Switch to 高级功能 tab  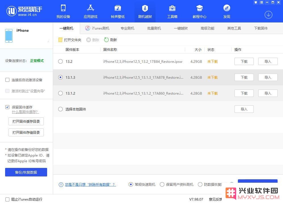(x=207, y=28)
